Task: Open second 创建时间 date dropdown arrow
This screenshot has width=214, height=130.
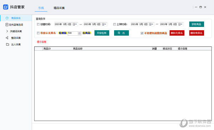Action: (x=105, y=25)
